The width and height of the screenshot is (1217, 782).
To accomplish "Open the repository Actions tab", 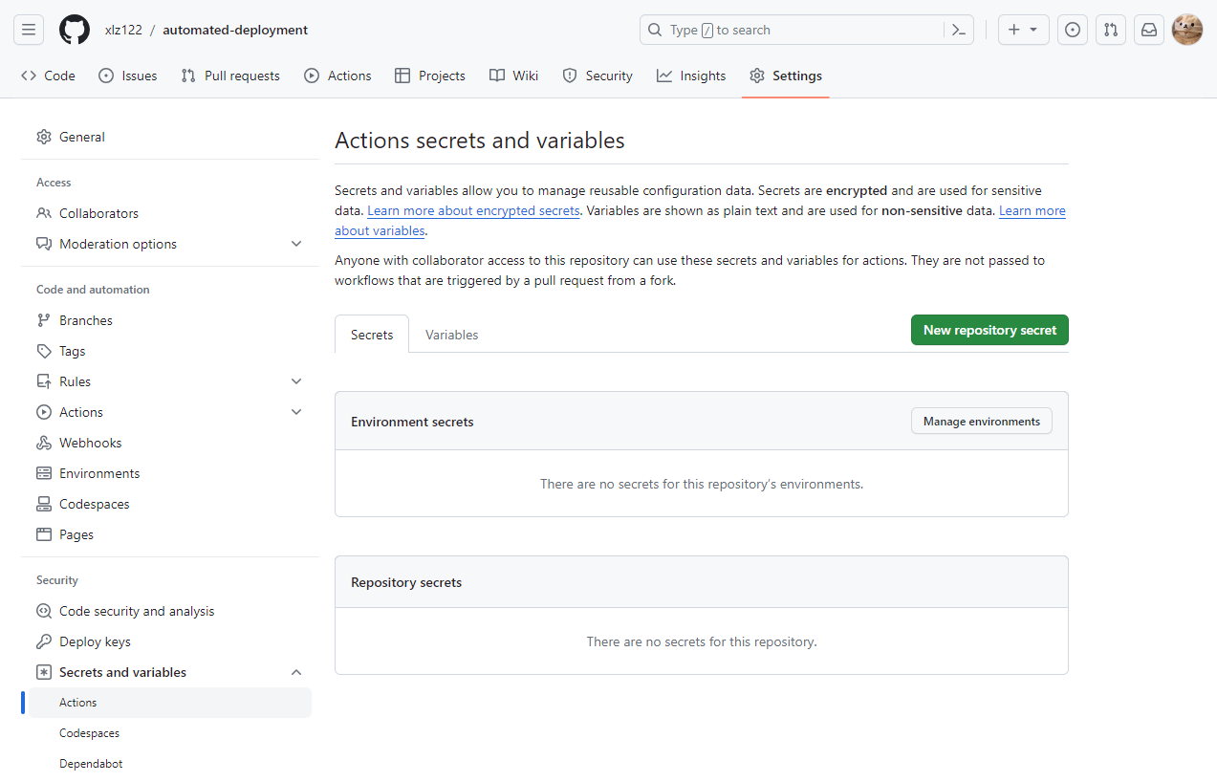I will 337,76.
